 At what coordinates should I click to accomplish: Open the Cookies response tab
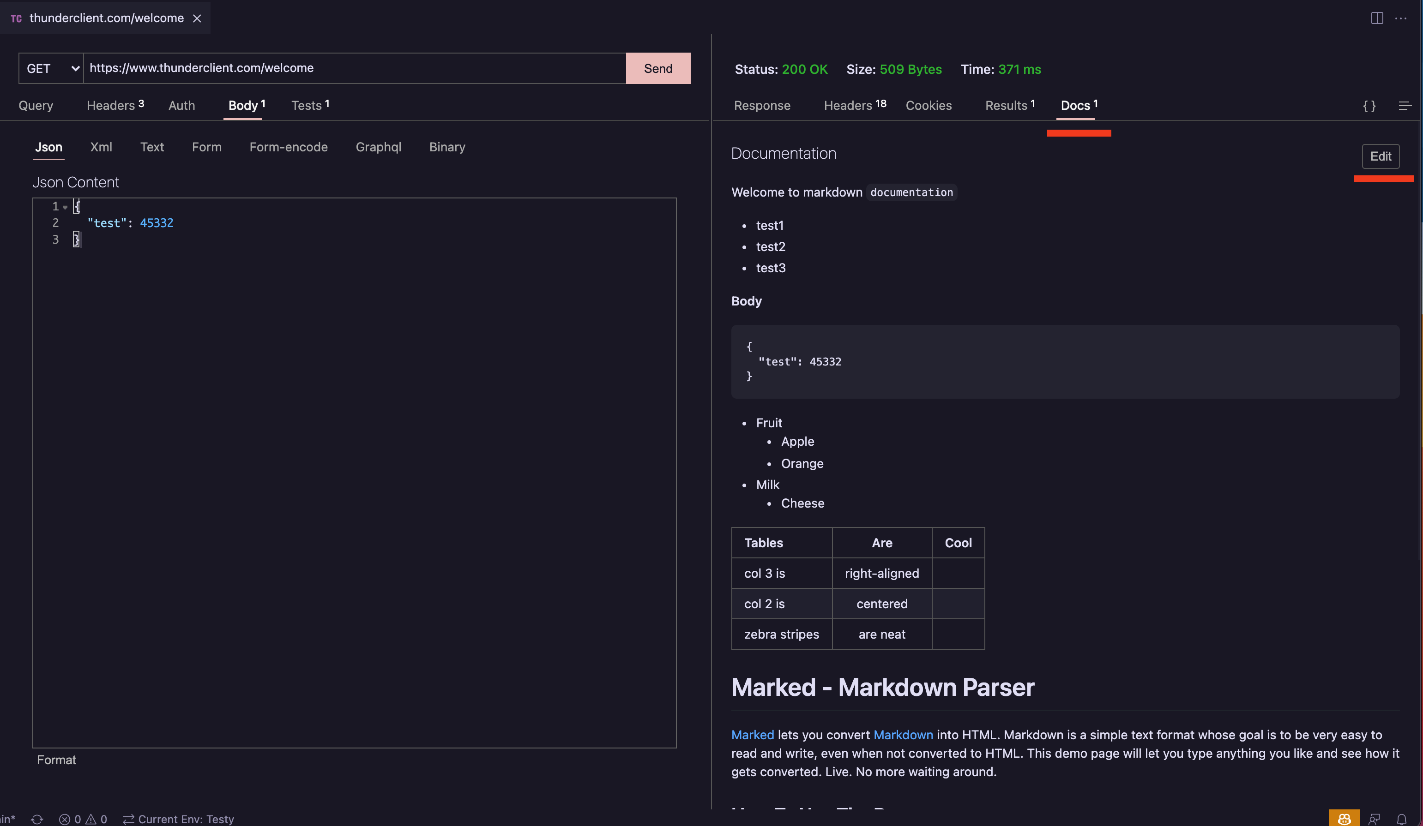click(929, 106)
